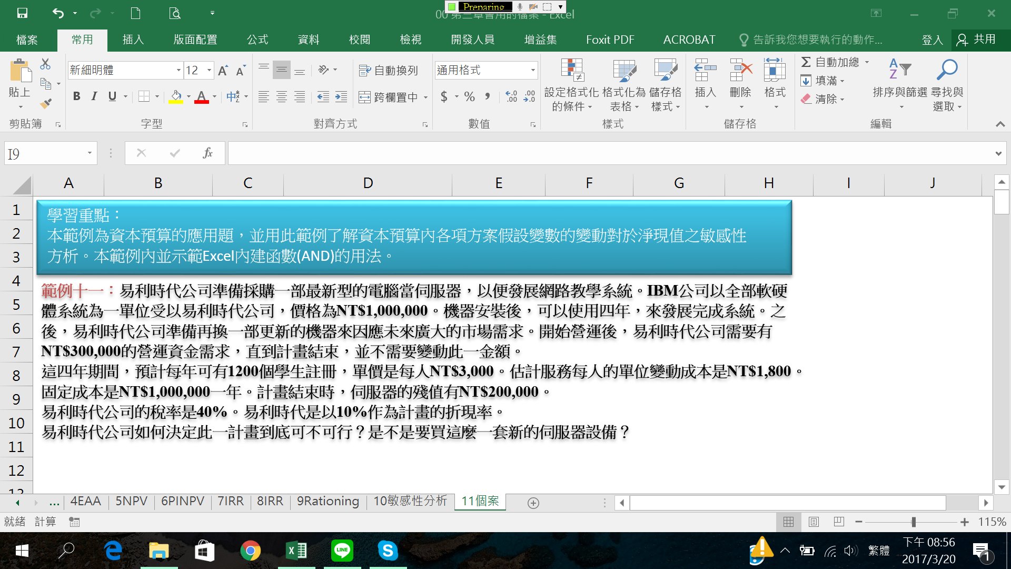Open 設定格式化的條件 conditional formatting
This screenshot has height=569, width=1011.
click(x=571, y=85)
